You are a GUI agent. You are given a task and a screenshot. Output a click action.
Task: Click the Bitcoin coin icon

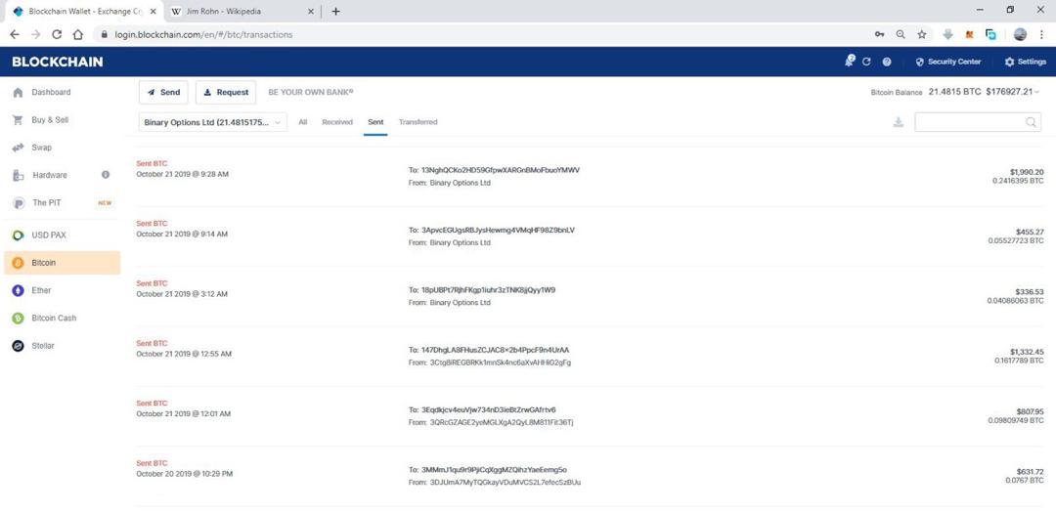click(x=19, y=263)
